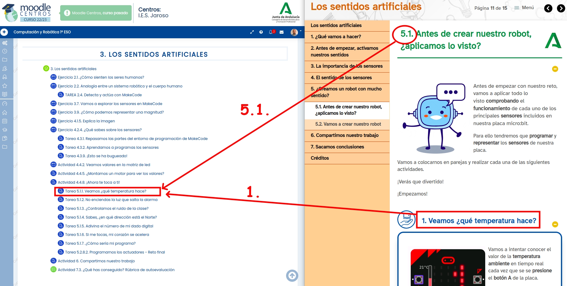This screenshot has height=286, width=567.
Task: Click the scroll-to-top arrow button
Action: click(292, 275)
